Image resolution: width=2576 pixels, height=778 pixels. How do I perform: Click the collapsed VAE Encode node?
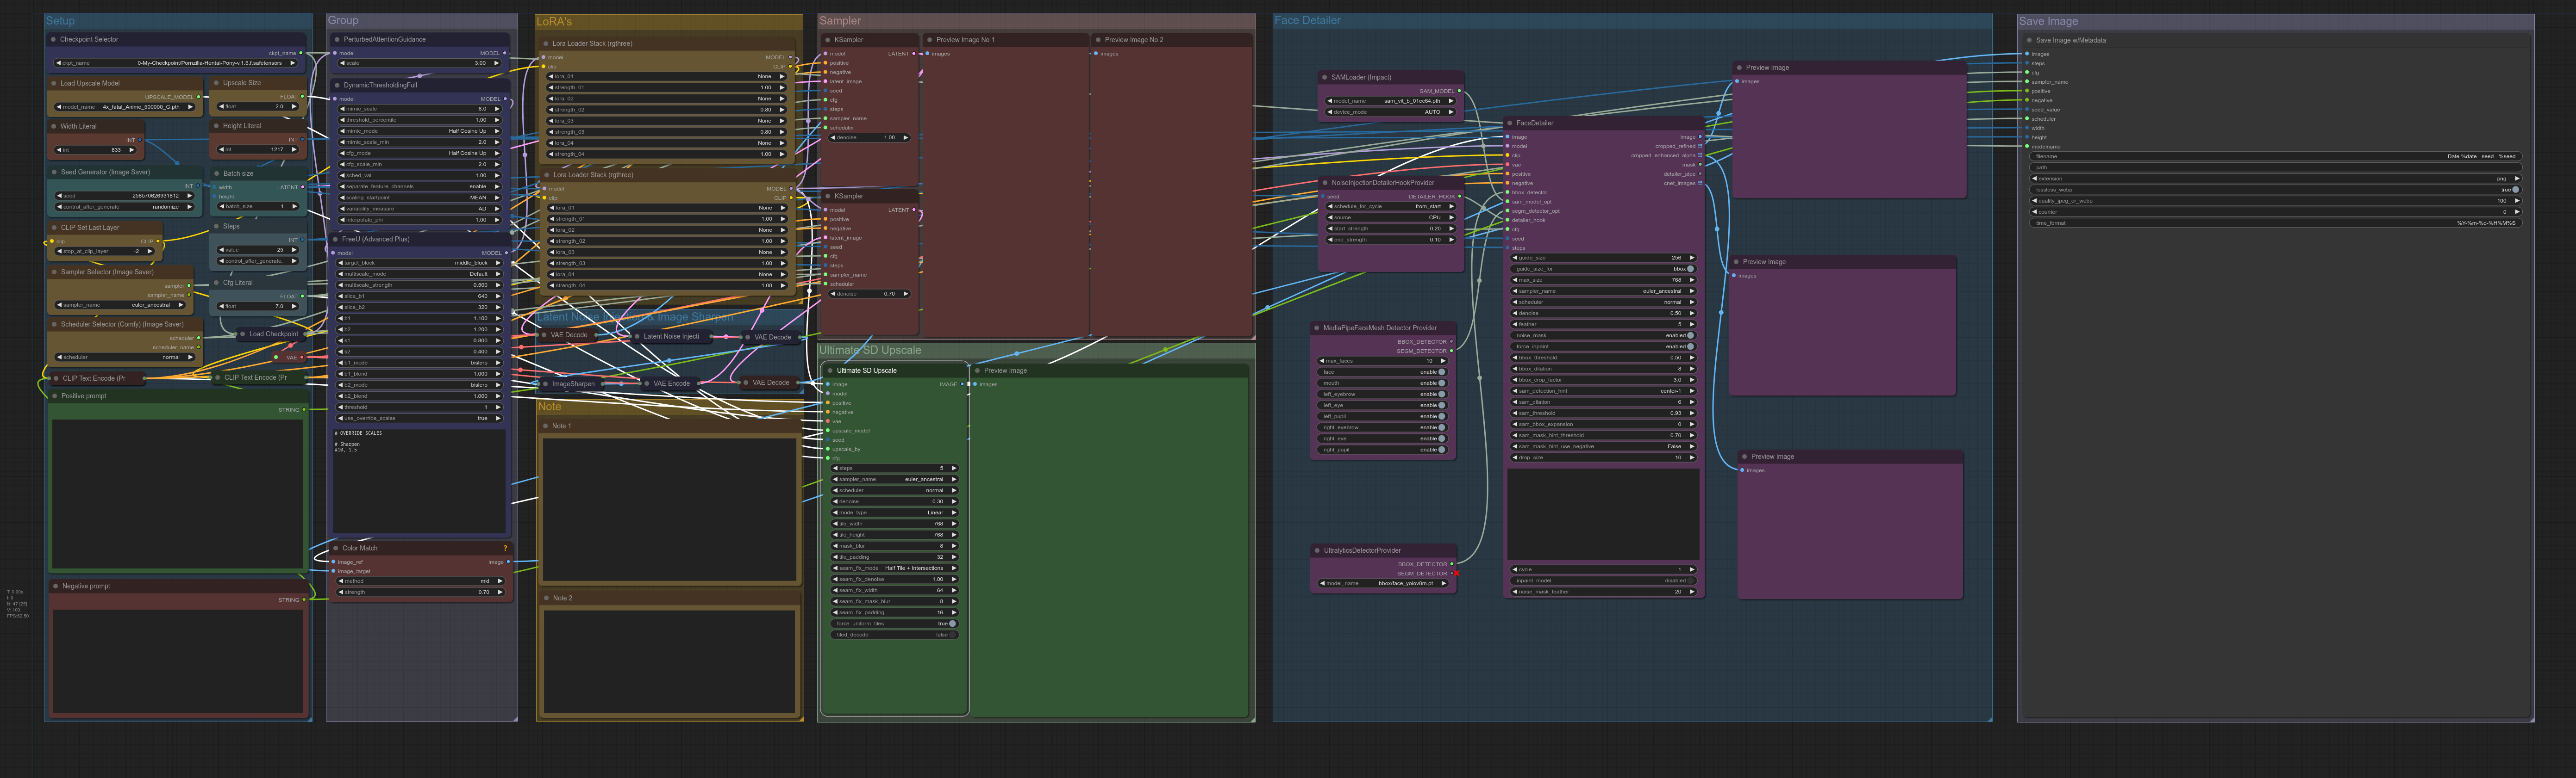tap(669, 383)
